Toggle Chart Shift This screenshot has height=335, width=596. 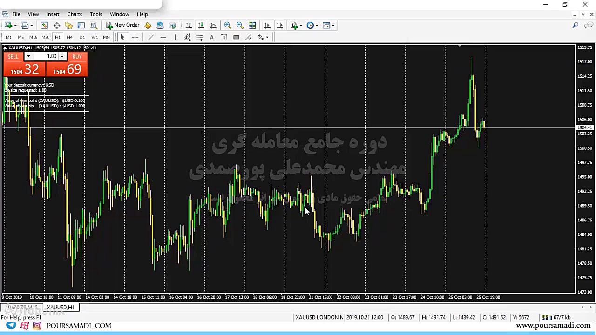[x=279, y=26]
